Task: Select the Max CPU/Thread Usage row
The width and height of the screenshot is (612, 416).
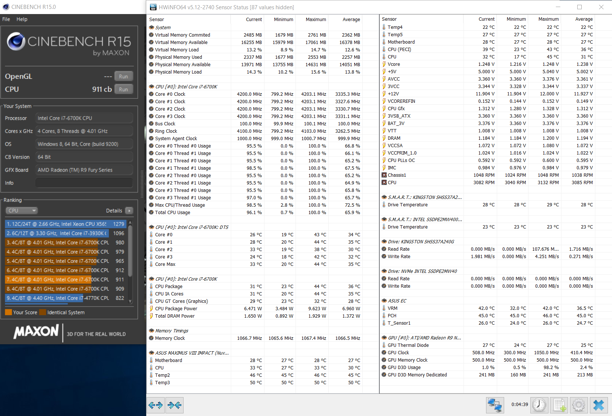Action: (254, 205)
